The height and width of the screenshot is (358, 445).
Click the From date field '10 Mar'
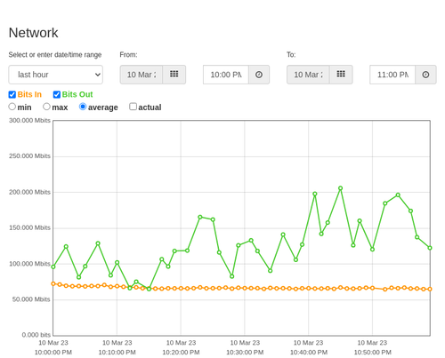142,75
